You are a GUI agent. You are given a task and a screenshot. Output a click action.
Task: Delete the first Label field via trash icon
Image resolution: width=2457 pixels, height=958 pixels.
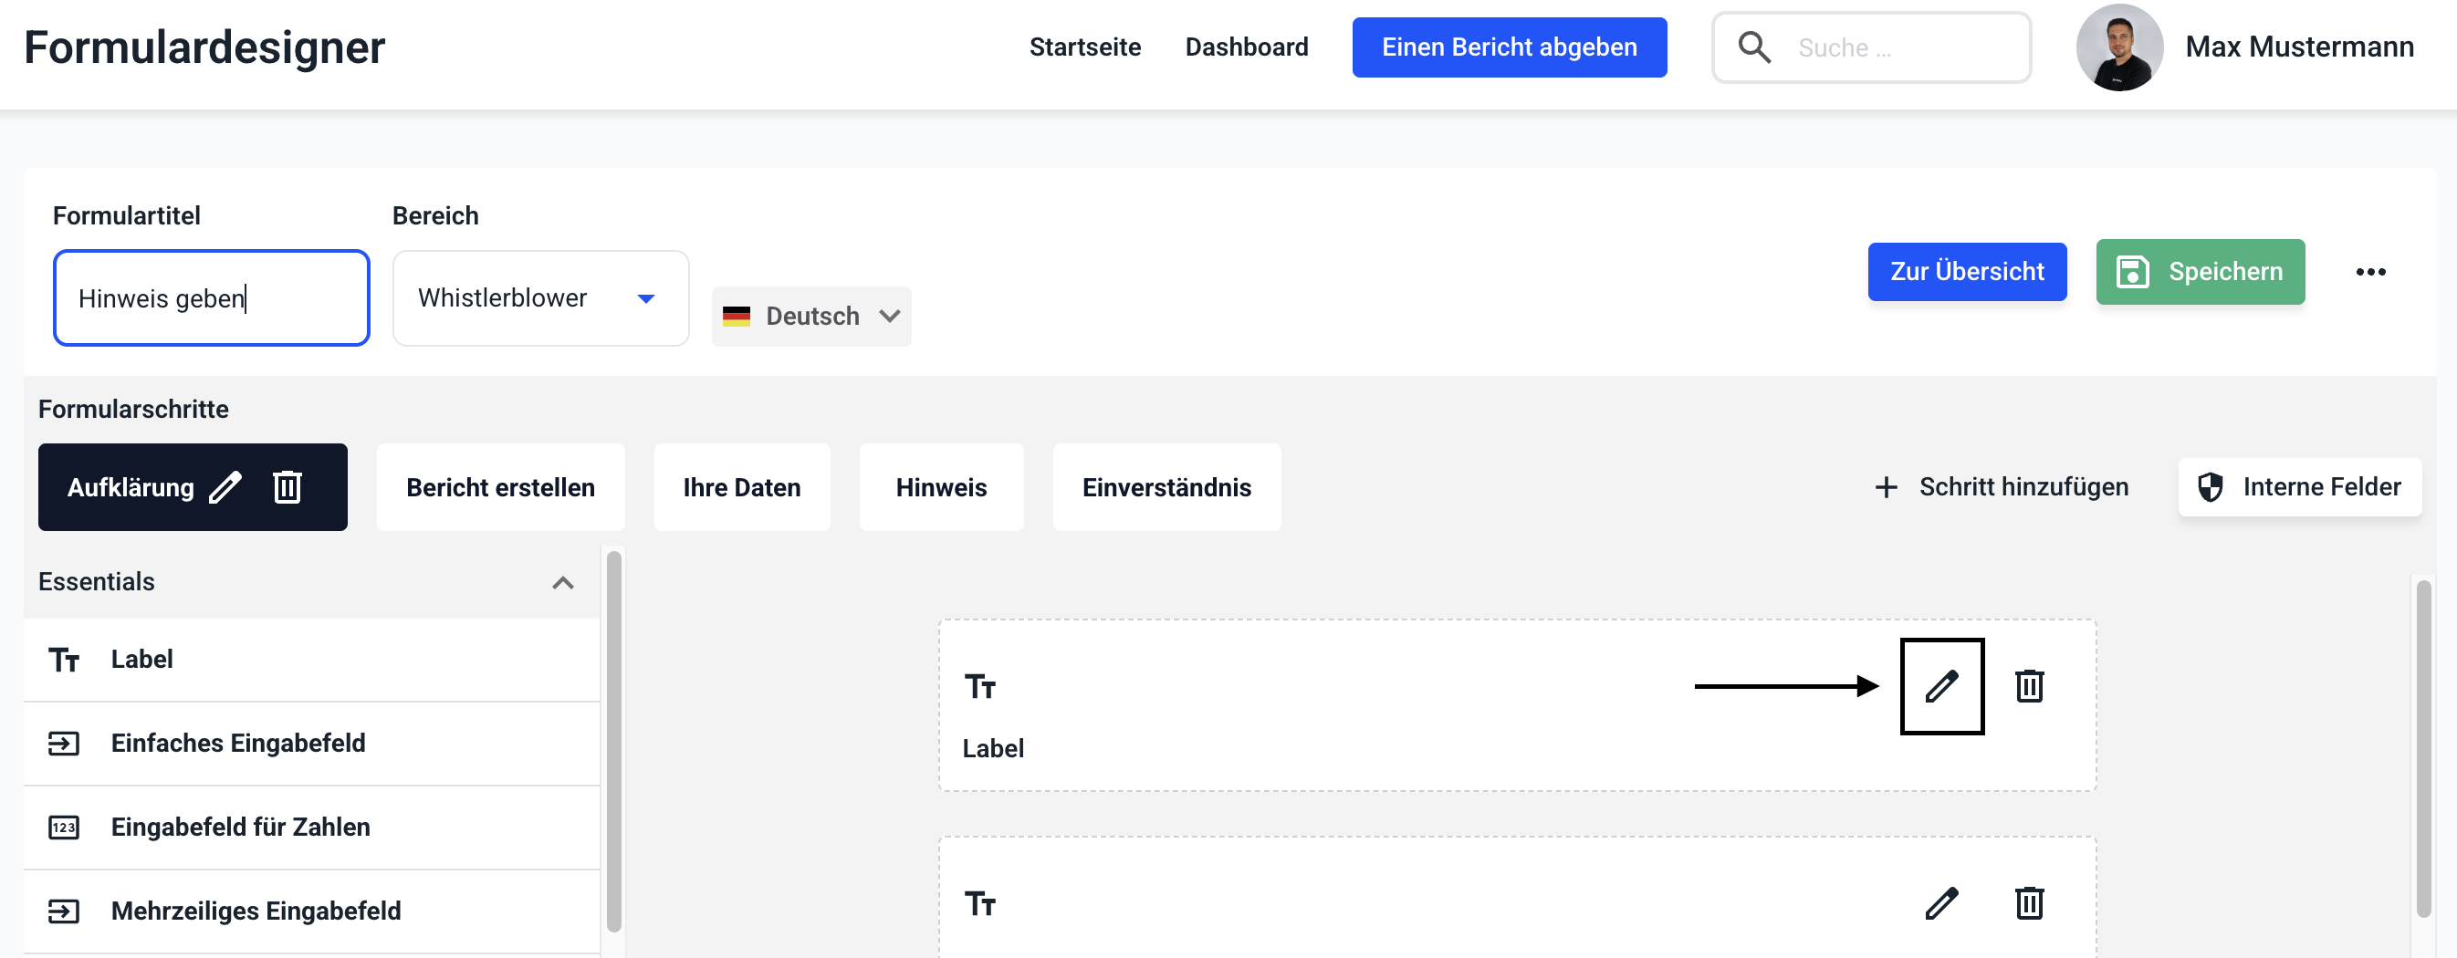click(2029, 686)
